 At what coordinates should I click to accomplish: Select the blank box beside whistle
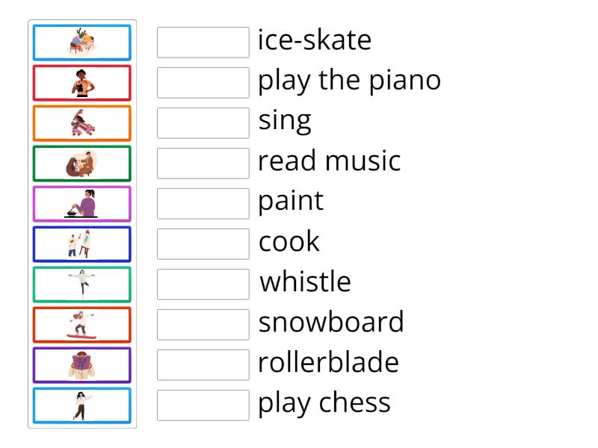203,285
